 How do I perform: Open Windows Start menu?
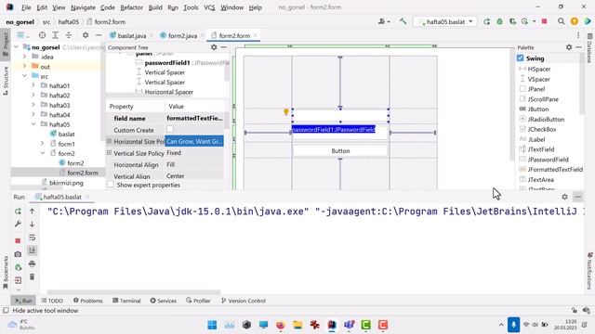tap(212, 325)
